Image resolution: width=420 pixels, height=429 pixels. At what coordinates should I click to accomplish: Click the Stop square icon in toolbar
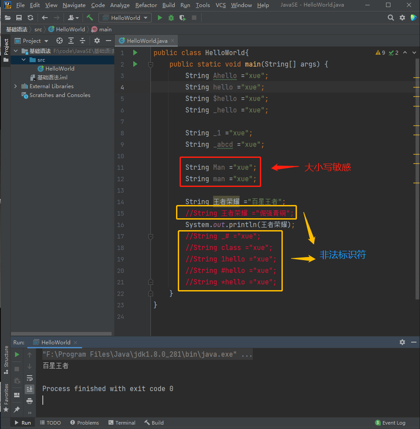[x=194, y=18]
